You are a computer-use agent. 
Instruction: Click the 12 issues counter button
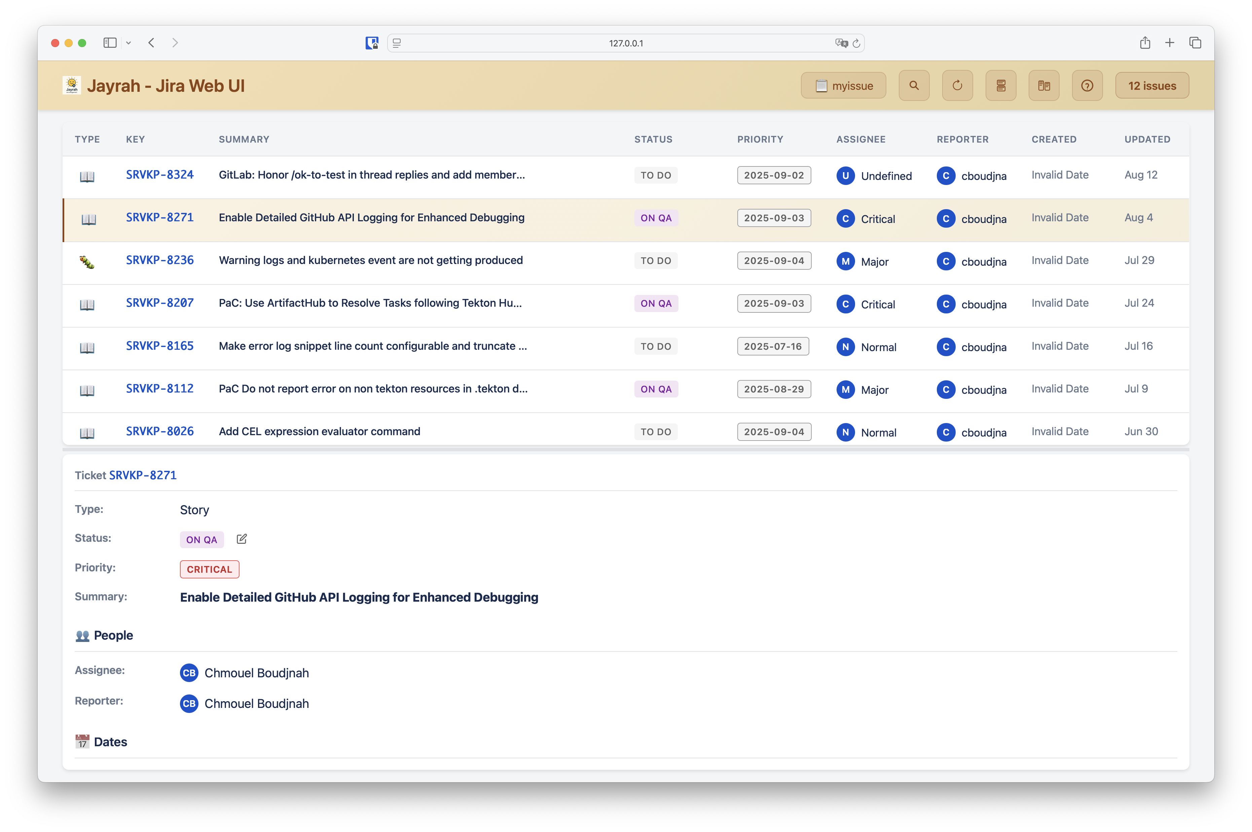pyautogui.click(x=1152, y=85)
